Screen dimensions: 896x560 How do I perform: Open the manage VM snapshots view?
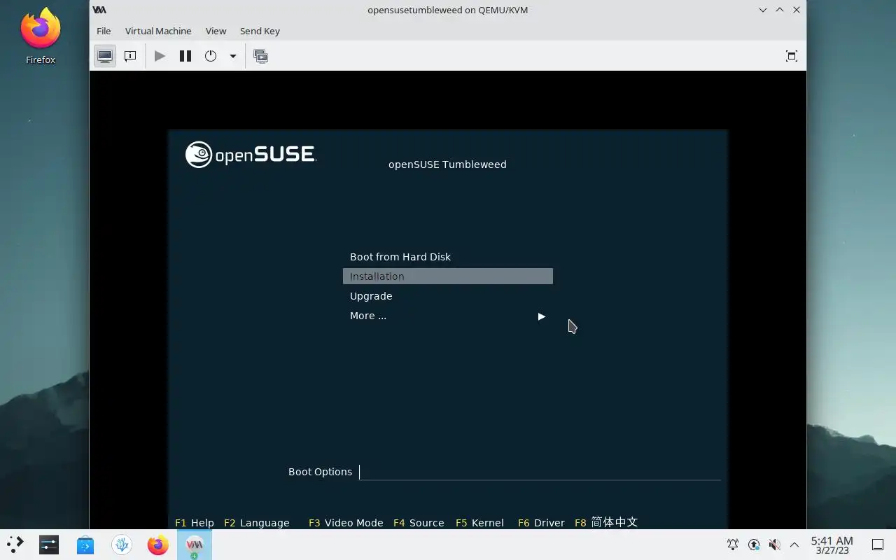point(261,56)
